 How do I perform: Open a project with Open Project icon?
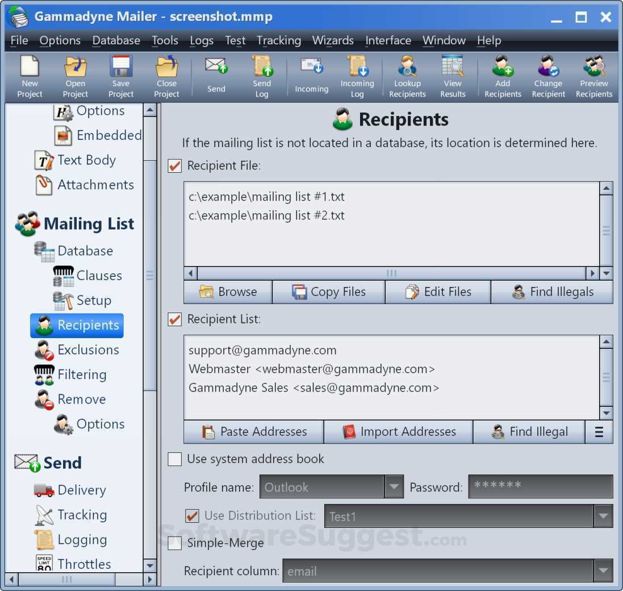click(75, 77)
